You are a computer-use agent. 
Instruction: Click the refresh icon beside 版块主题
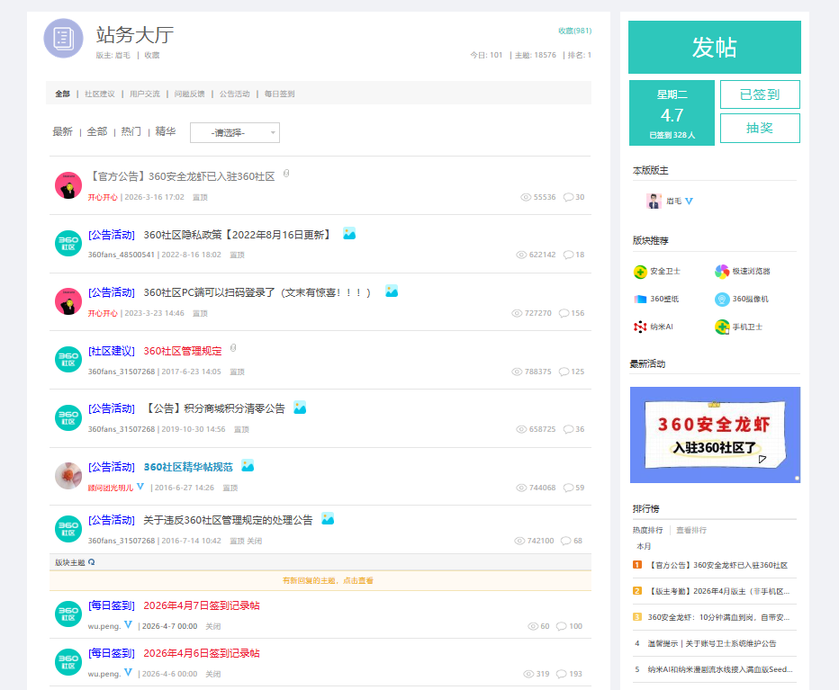(92, 562)
